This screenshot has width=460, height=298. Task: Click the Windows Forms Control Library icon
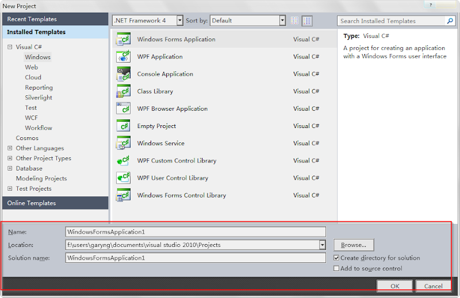(123, 195)
